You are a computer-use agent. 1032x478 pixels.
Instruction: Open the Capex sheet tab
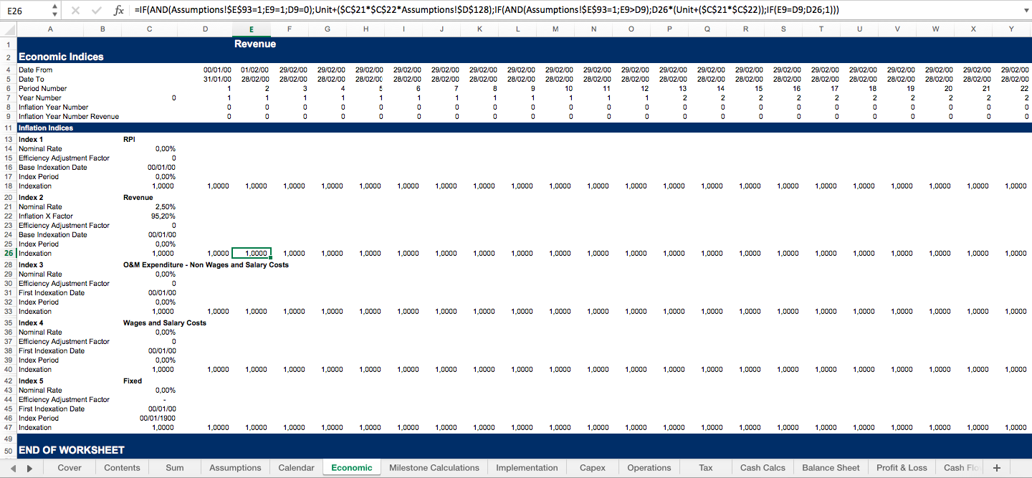tap(593, 468)
